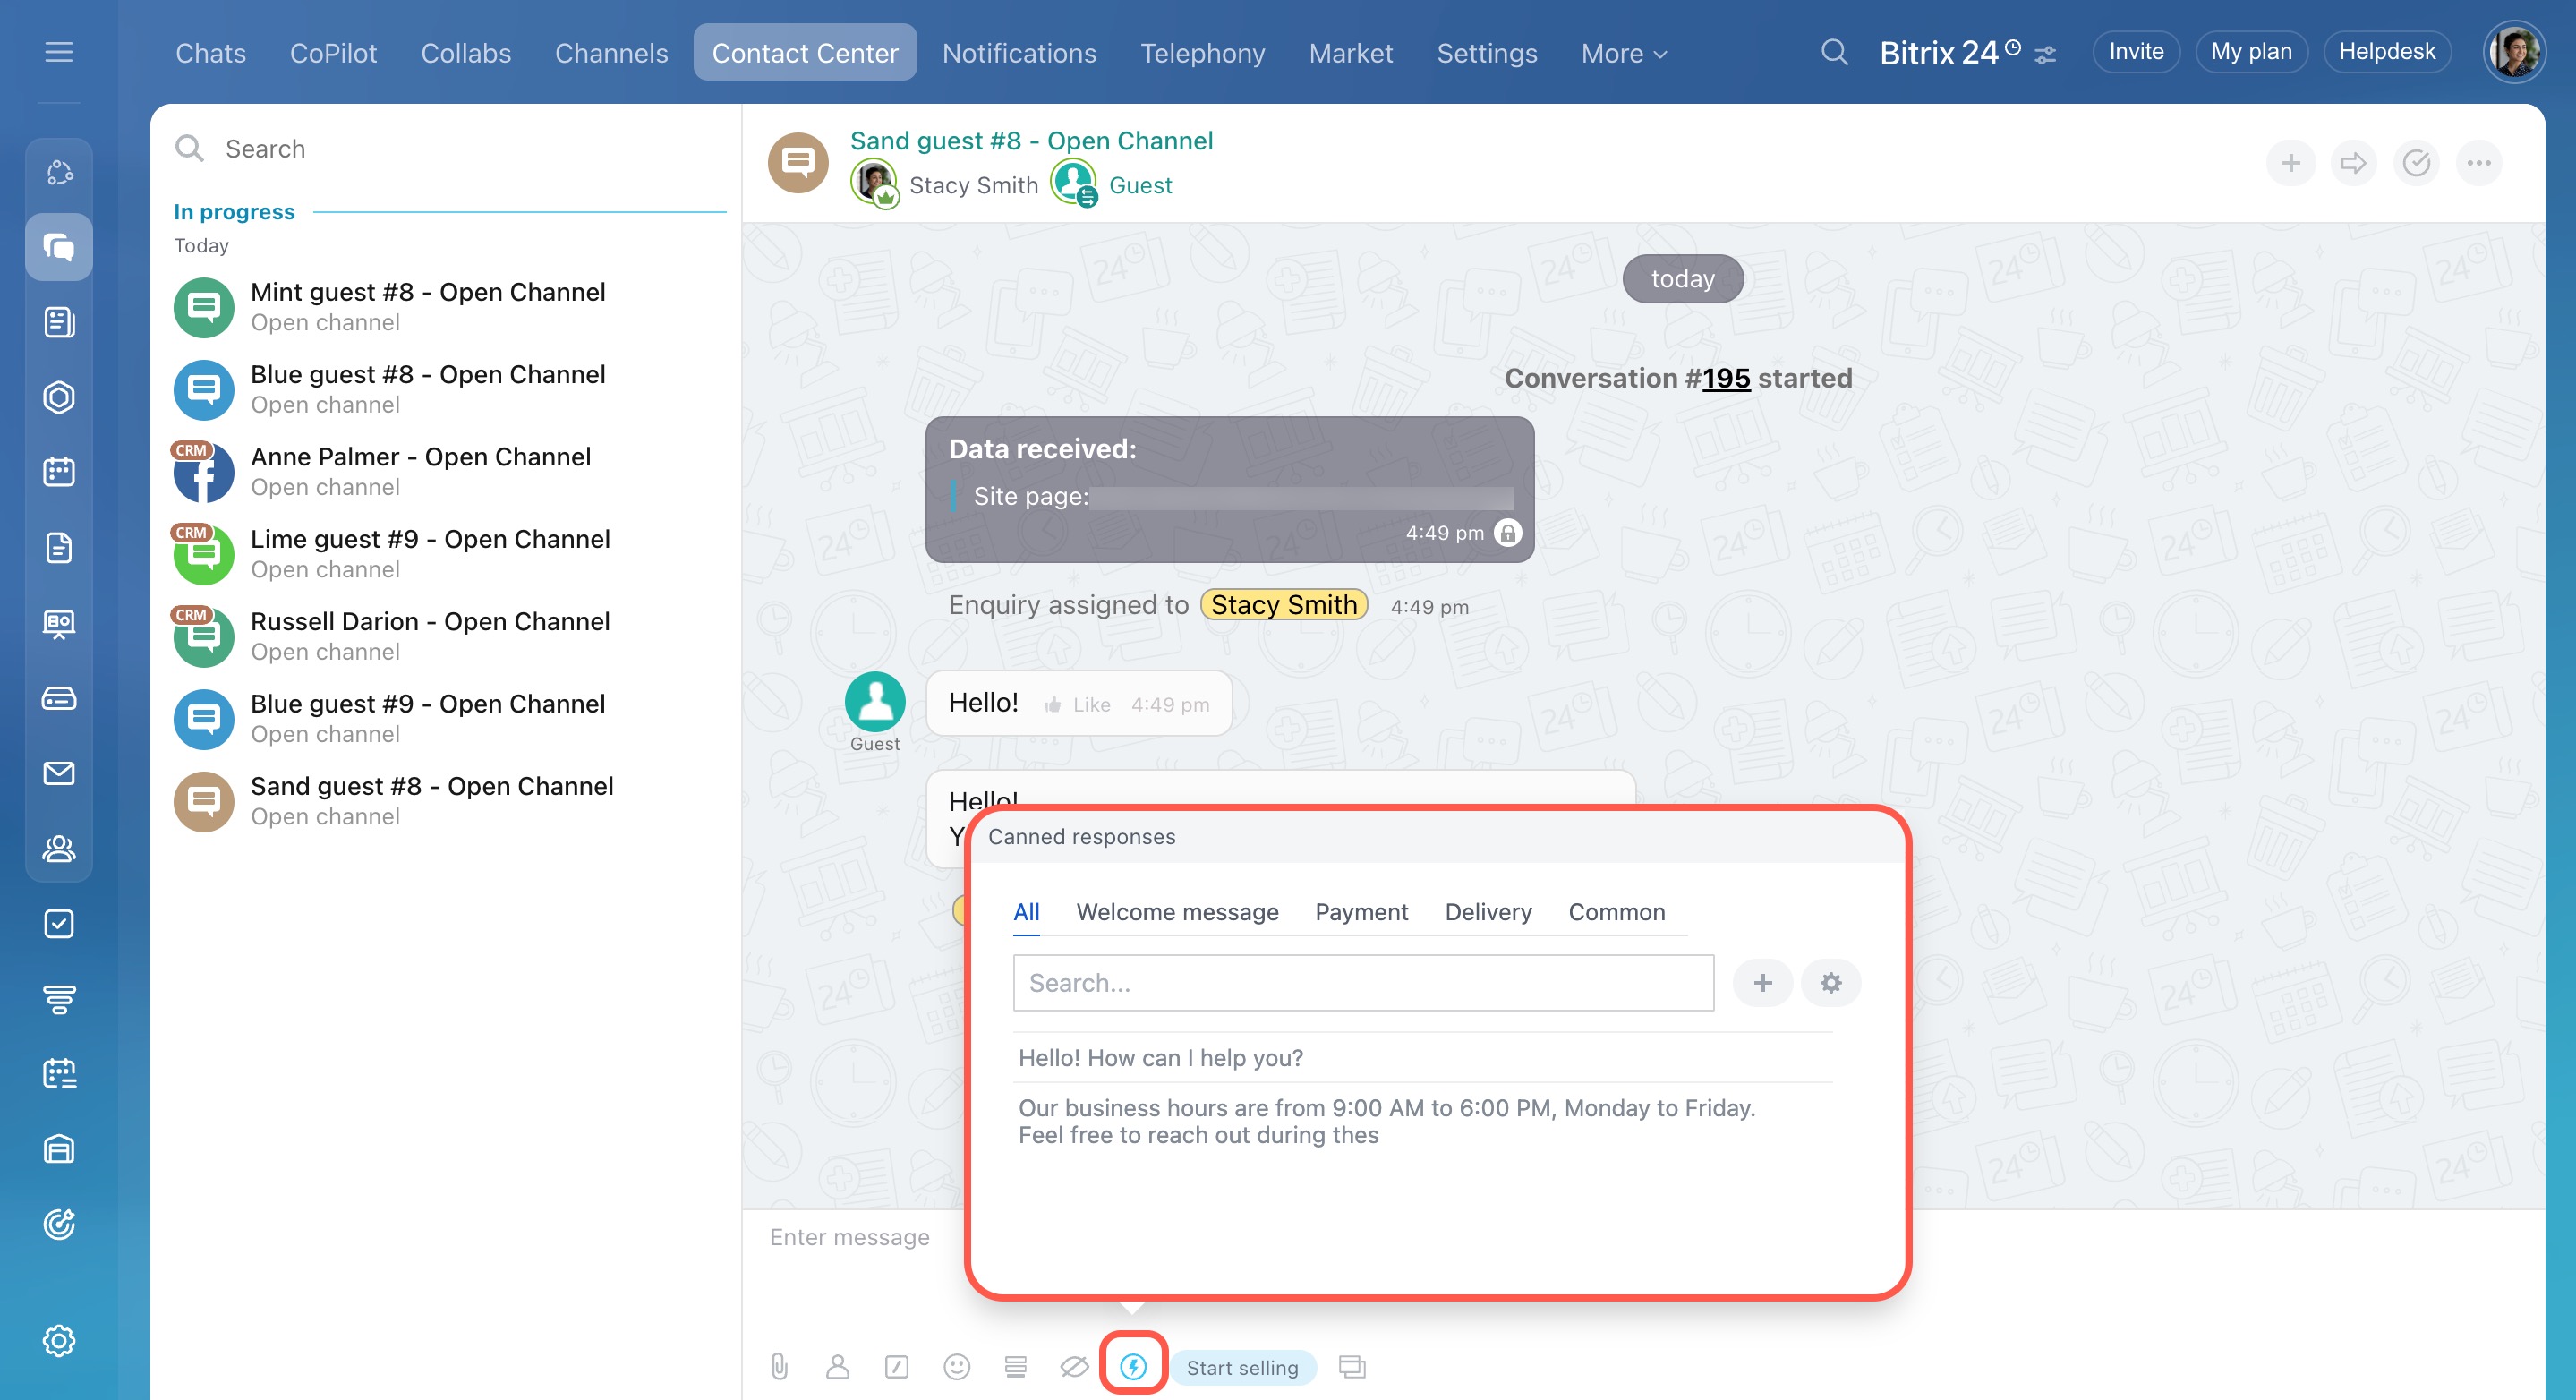Open the Market tab
2576x1400 pixels.
1351,53
